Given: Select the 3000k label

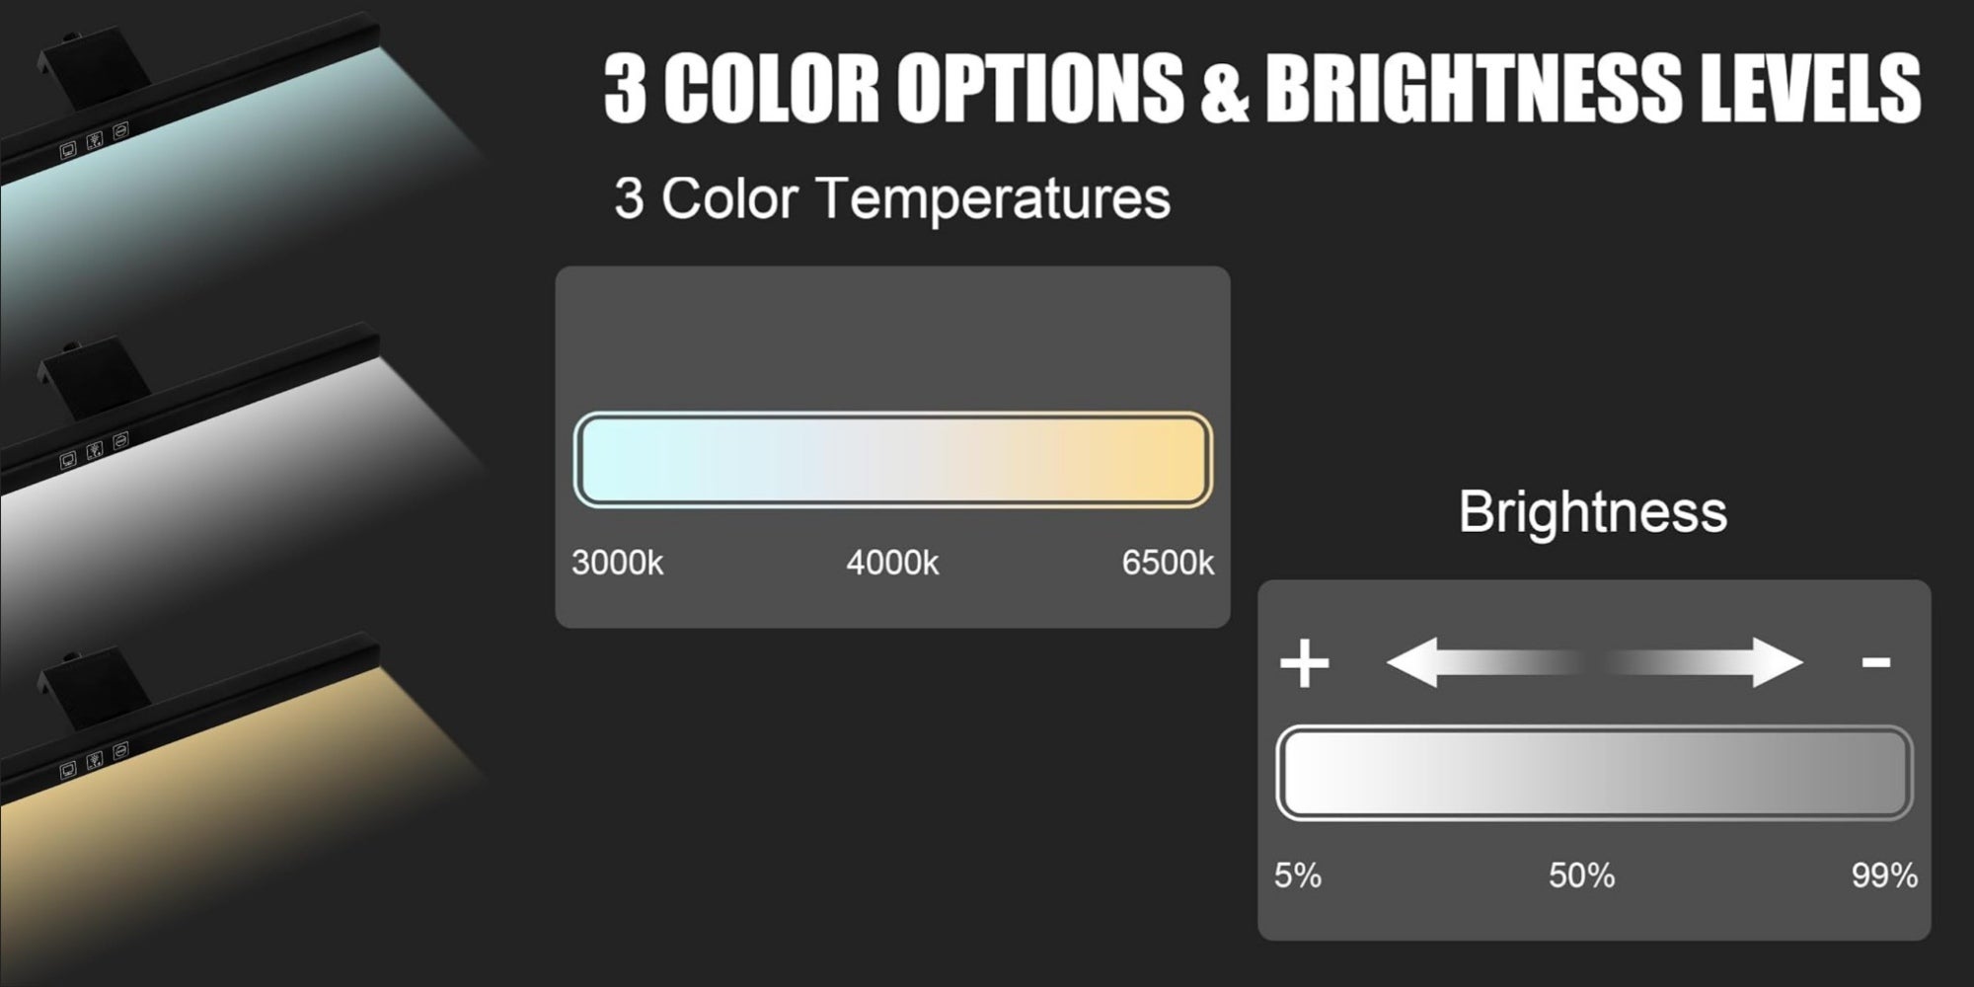Looking at the screenshot, I should pos(618,563).
